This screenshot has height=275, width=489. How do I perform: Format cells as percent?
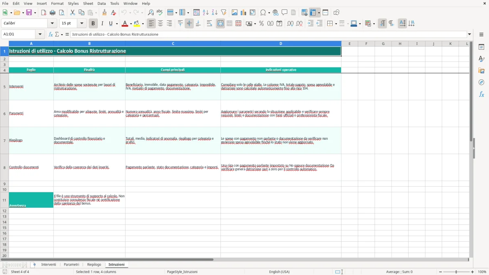pyautogui.click(x=261, y=24)
